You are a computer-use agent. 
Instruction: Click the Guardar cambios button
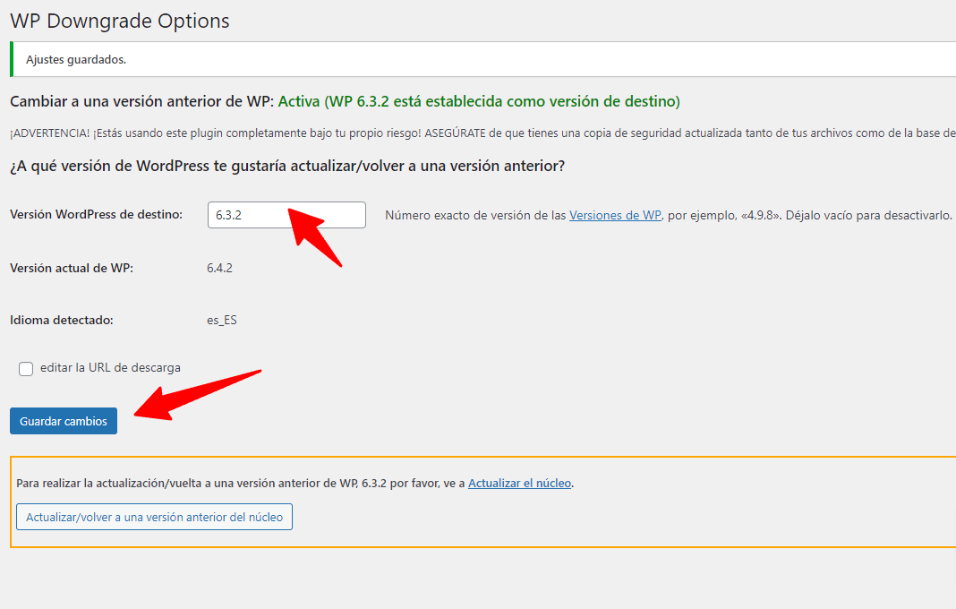[64, 421]
